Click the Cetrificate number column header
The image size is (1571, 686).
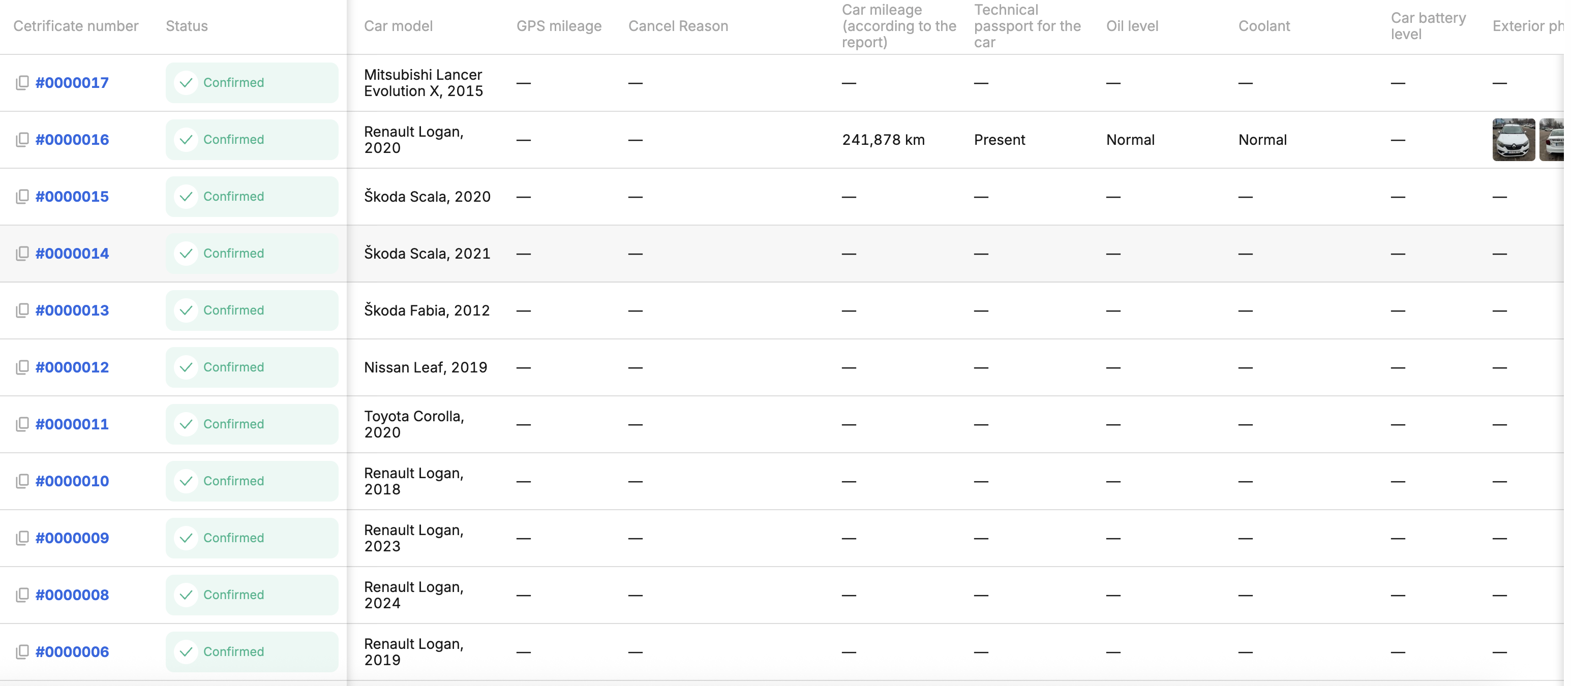click(x=76, y=26)
